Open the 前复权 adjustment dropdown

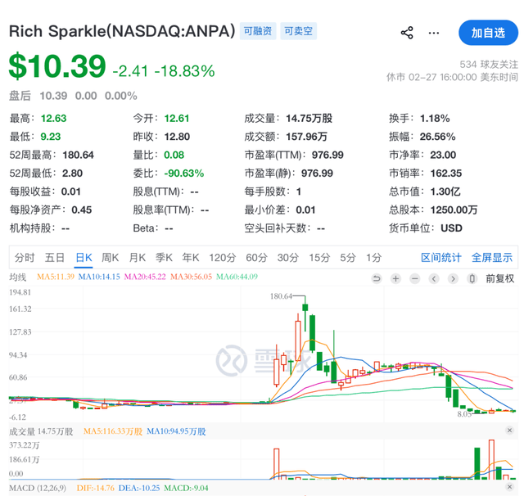point(499,278)
